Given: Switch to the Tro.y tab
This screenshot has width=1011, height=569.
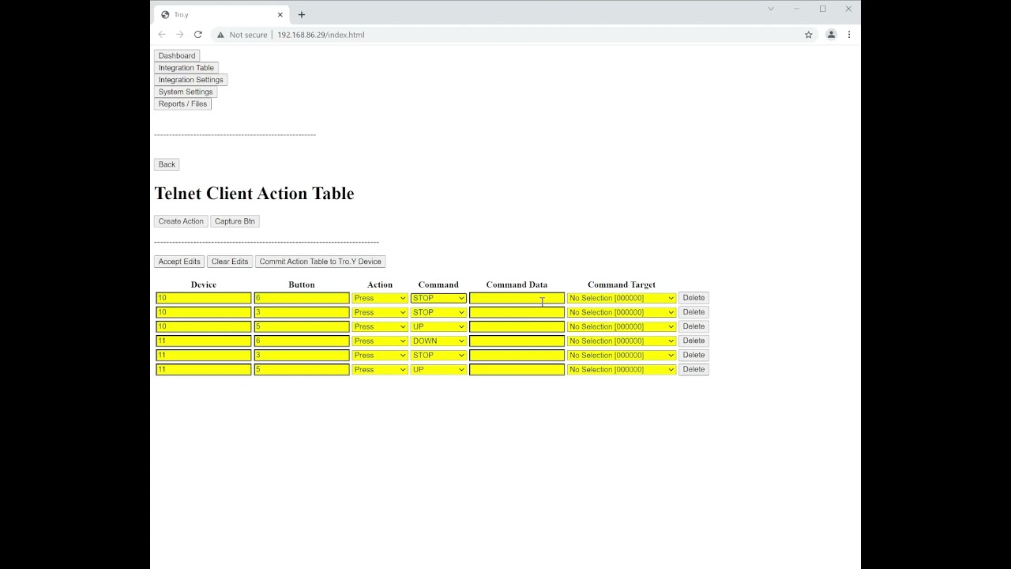Looking at the screenshot, I should pos(221,14).
